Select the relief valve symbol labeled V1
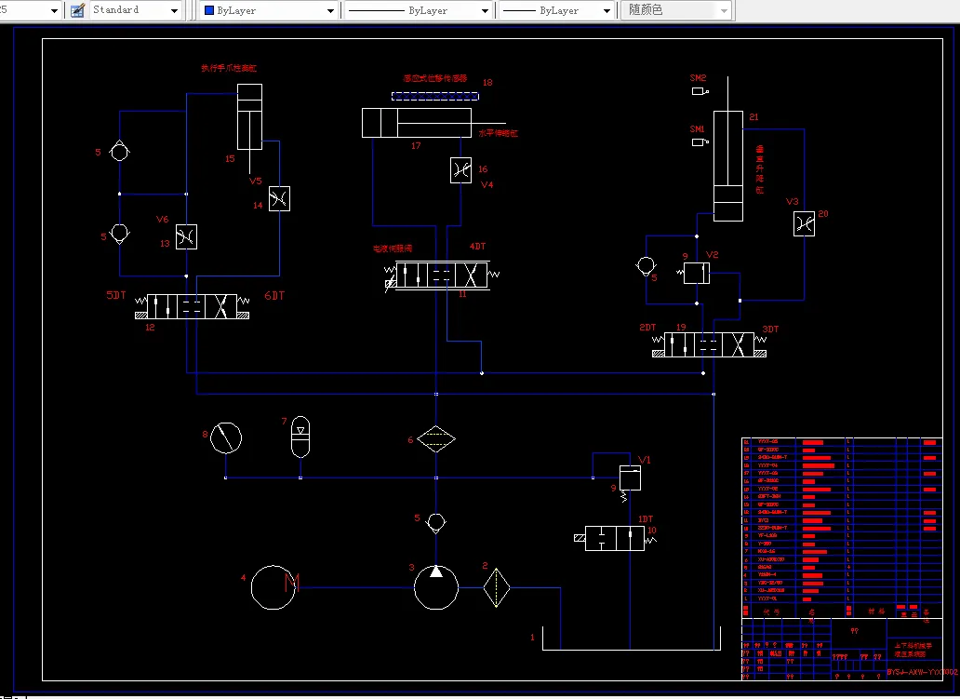This screenshot has width=960, height=699. pyautogui.click(x=630, y=479)
